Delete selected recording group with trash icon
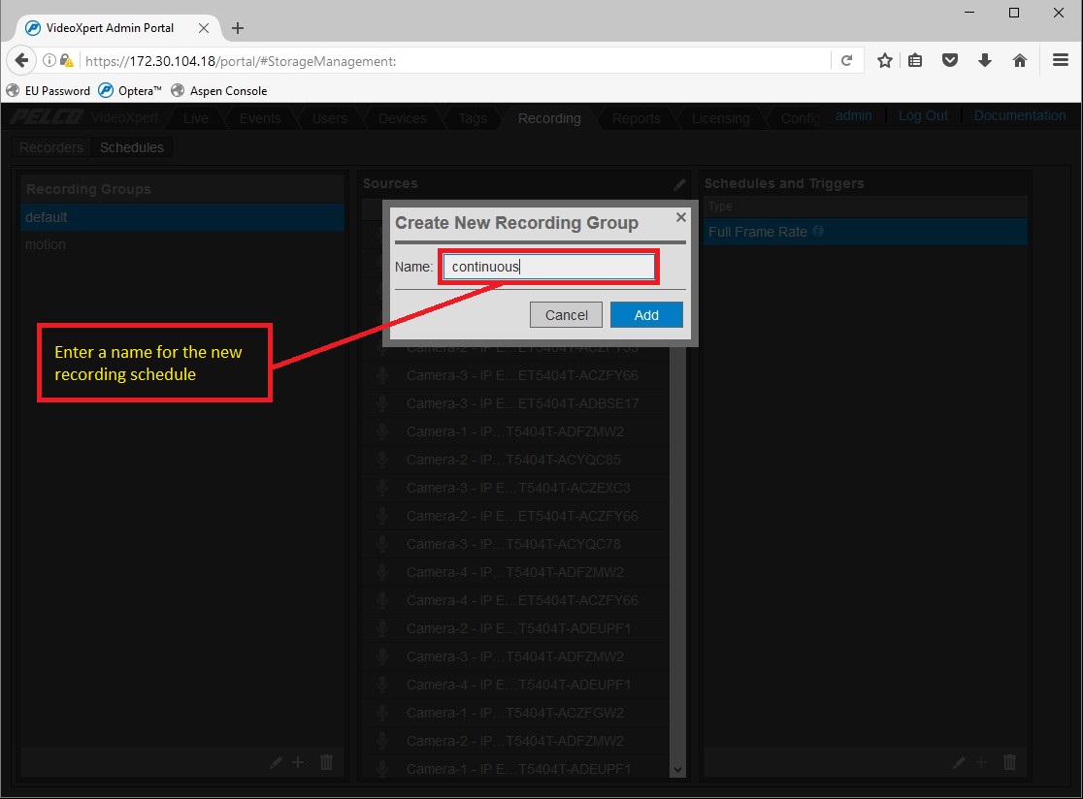The height and width of the screenshot is (799, 1083). coord(326,762)
